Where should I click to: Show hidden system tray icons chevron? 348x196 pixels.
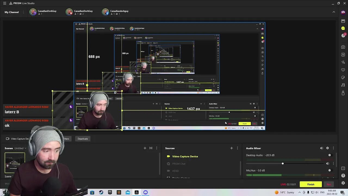(300, 192)
